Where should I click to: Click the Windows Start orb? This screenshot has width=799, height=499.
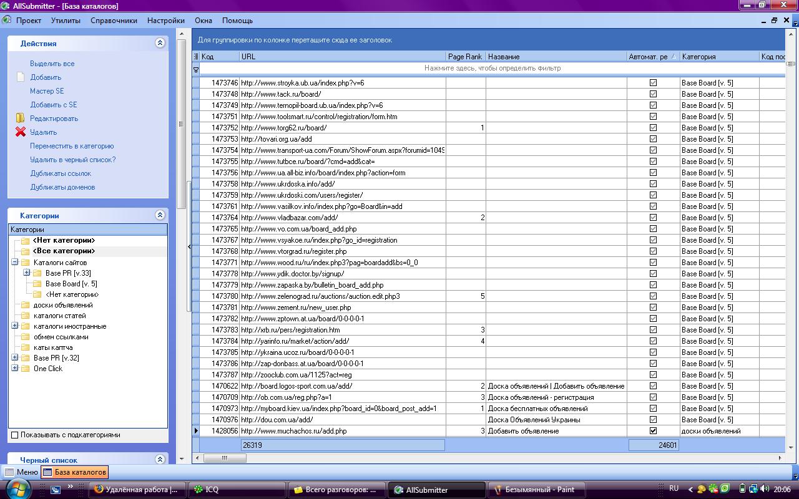click(18, 489)
